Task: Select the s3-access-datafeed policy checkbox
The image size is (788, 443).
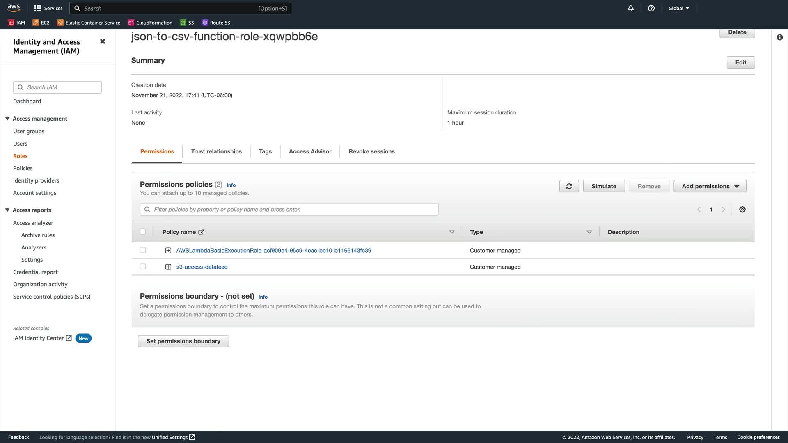Action: click(143, 267)
